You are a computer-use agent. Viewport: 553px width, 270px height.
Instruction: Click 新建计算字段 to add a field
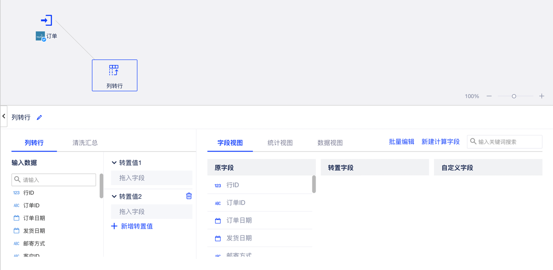point(440,142)
